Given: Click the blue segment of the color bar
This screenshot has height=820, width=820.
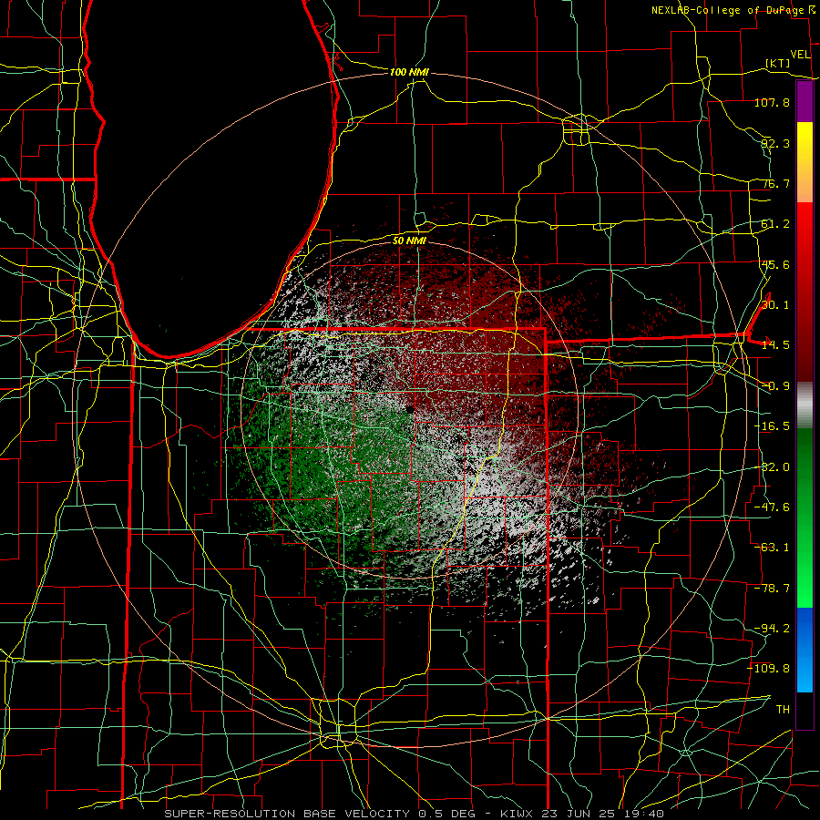Looking at the screenshot, I should tap(805, 650).
